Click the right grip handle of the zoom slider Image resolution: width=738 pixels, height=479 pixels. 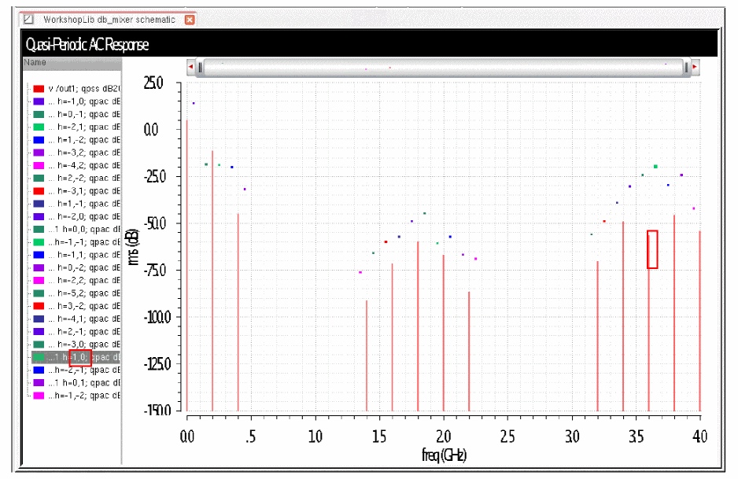click(686, 68)
